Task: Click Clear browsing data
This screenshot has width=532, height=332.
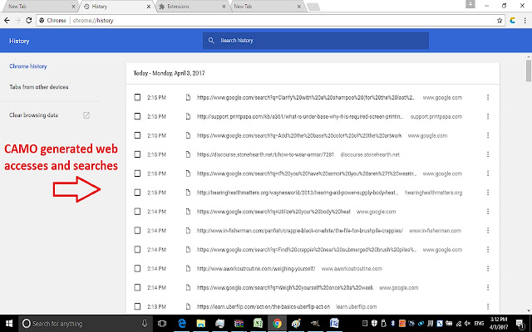Action: point(33,115)
